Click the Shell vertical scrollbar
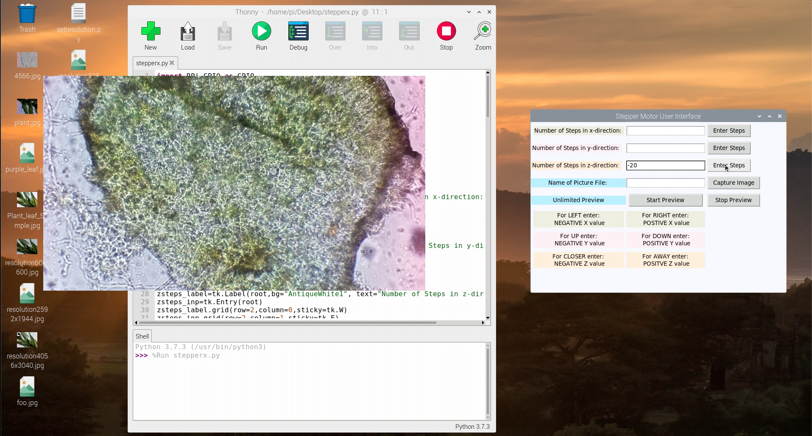This screenshot has height=436, width=812. click(x=488, y=381)
